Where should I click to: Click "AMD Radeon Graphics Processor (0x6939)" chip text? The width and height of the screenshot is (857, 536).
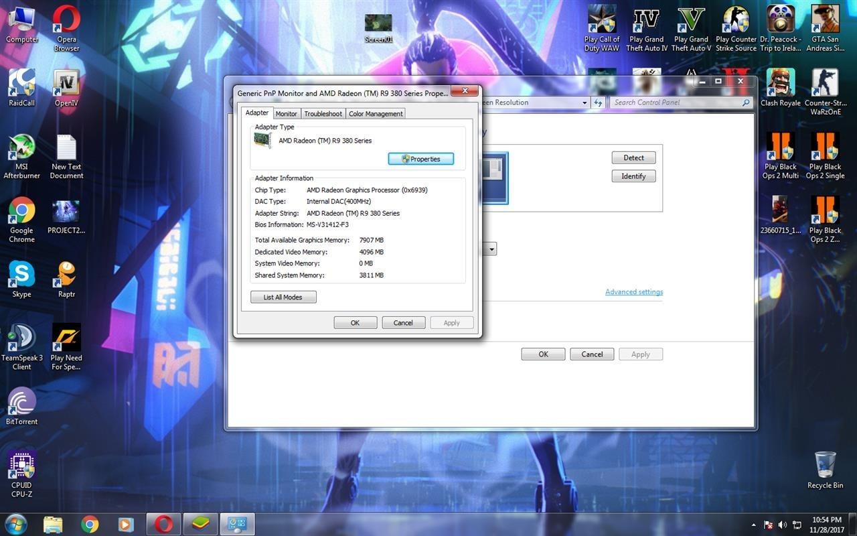click(367, 190)
